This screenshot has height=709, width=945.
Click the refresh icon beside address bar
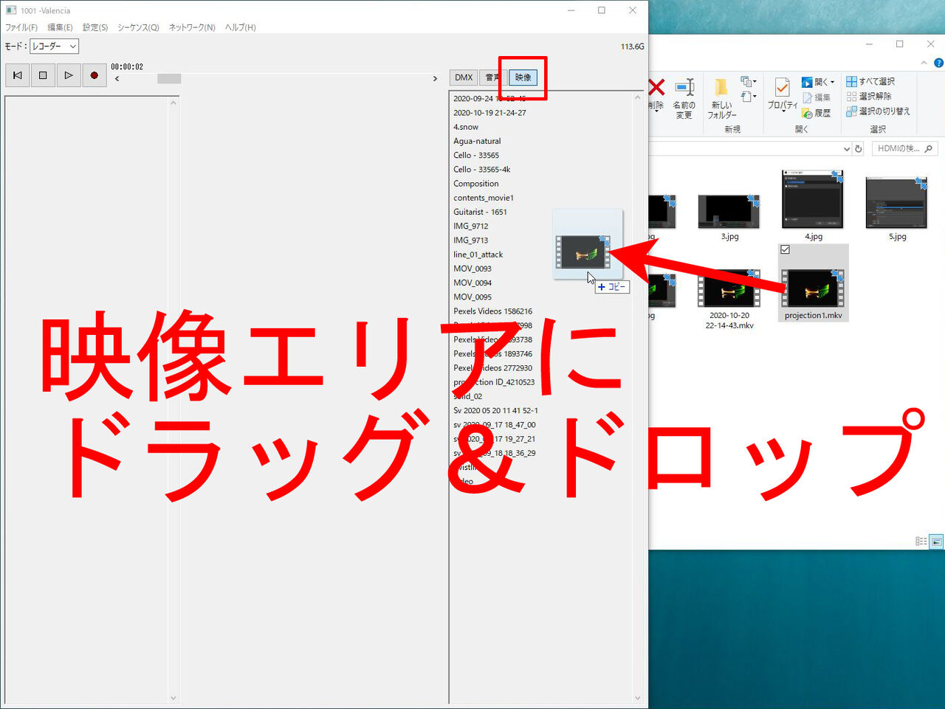[x=857, y=148]
